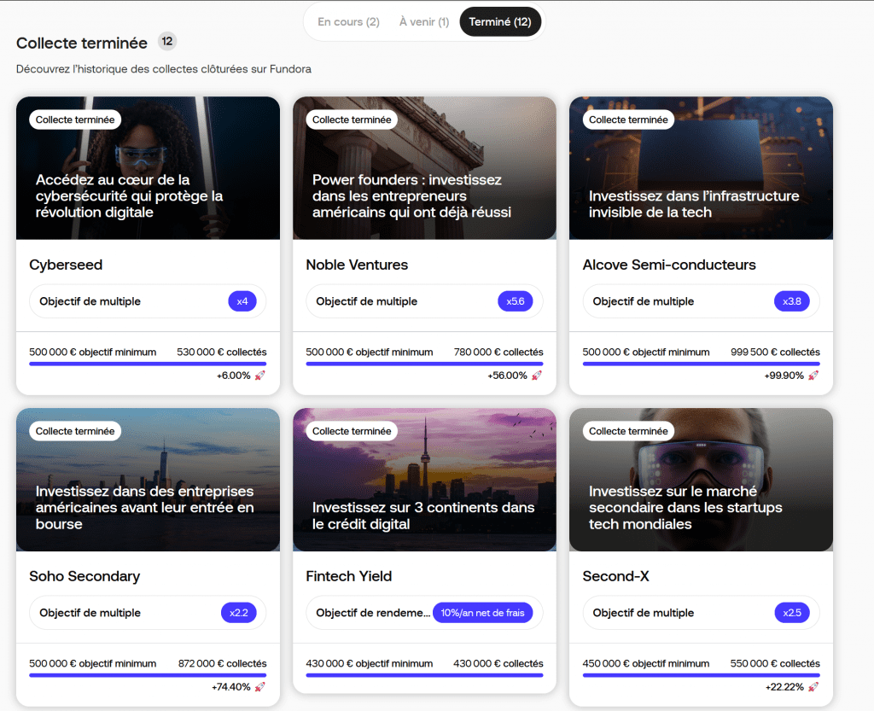
Task: Click the rocket icon next to +22.22%
Action: coord(813,687)
